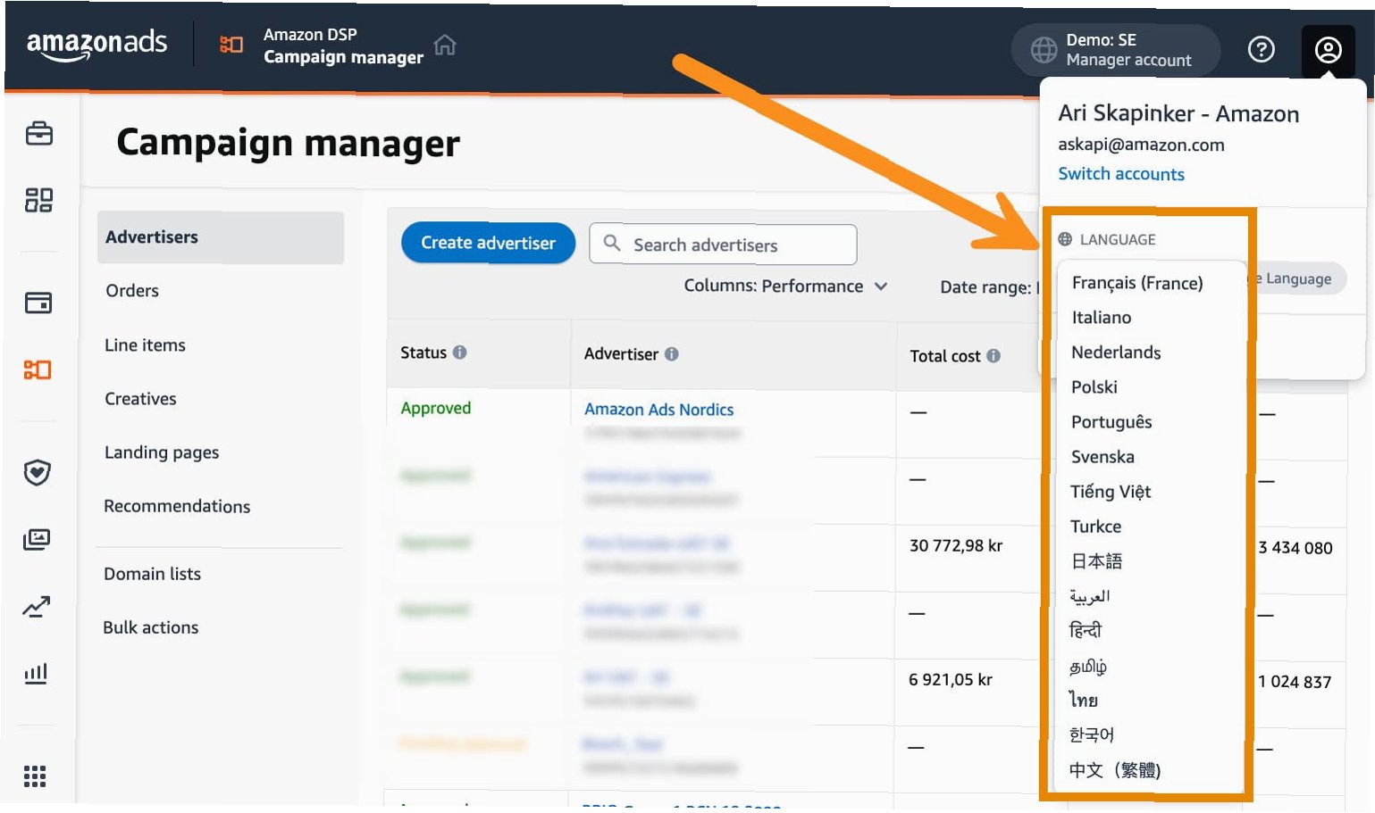Click the 3 434 080 value cell

point(1295,548)
